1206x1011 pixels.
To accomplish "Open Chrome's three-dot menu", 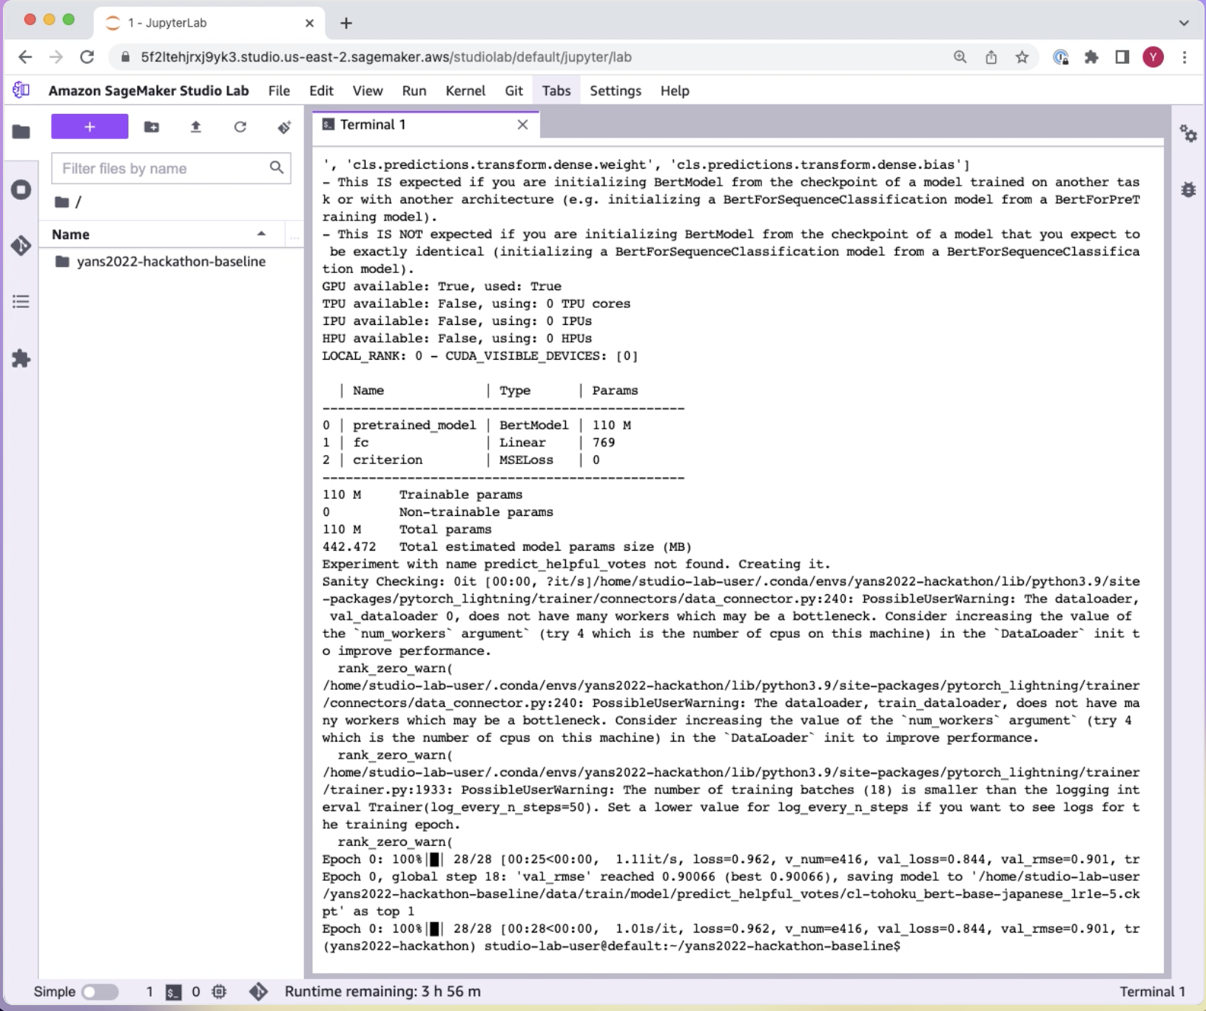I will [x=1185, y=57].
